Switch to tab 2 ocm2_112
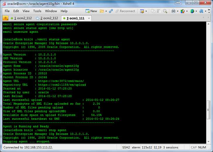 click(x=47, y=18)
